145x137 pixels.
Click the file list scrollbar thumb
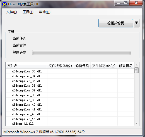point(137,70)
